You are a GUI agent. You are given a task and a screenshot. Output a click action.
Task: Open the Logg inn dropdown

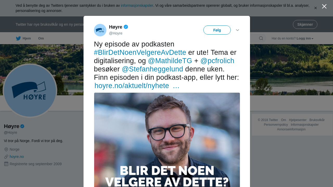[x=305, y=38]
